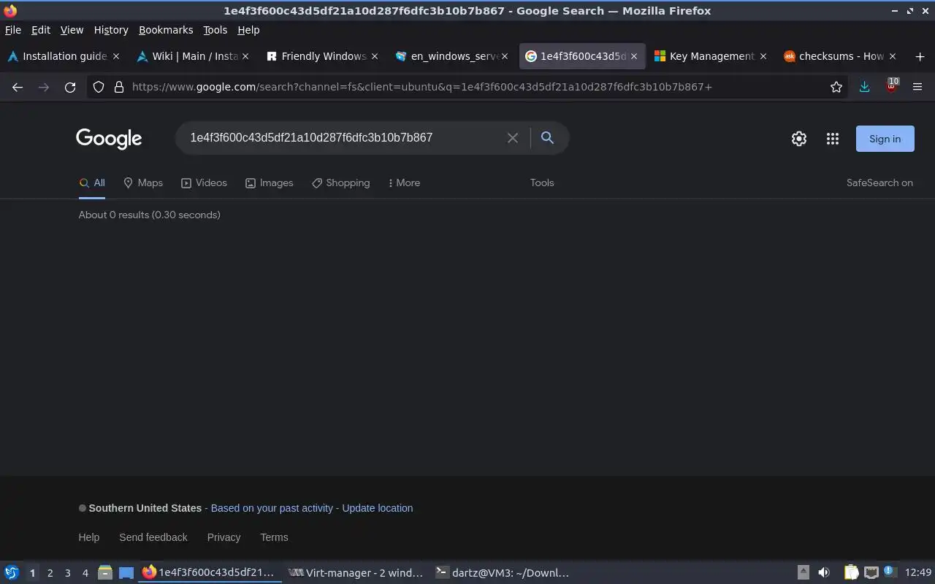Click the magnifier search button

[547, 137]
